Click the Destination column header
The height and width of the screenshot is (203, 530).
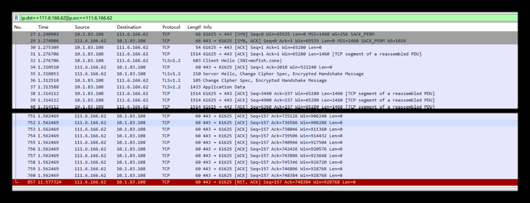[129, 27]
